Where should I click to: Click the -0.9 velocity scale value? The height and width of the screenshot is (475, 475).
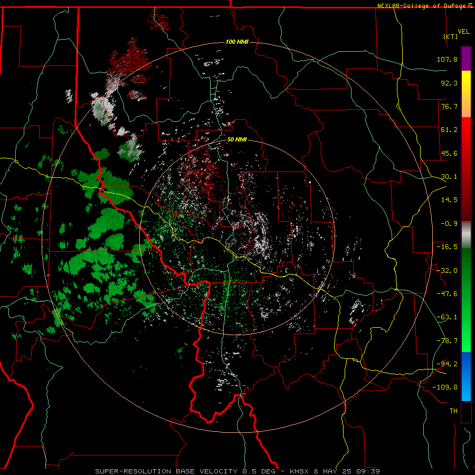449,224
